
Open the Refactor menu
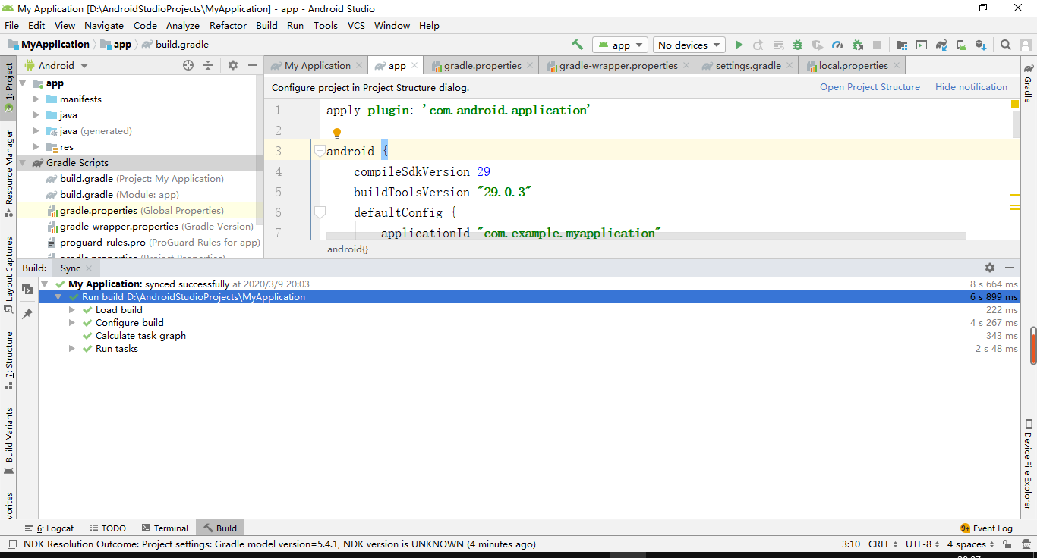click(228, 25)
